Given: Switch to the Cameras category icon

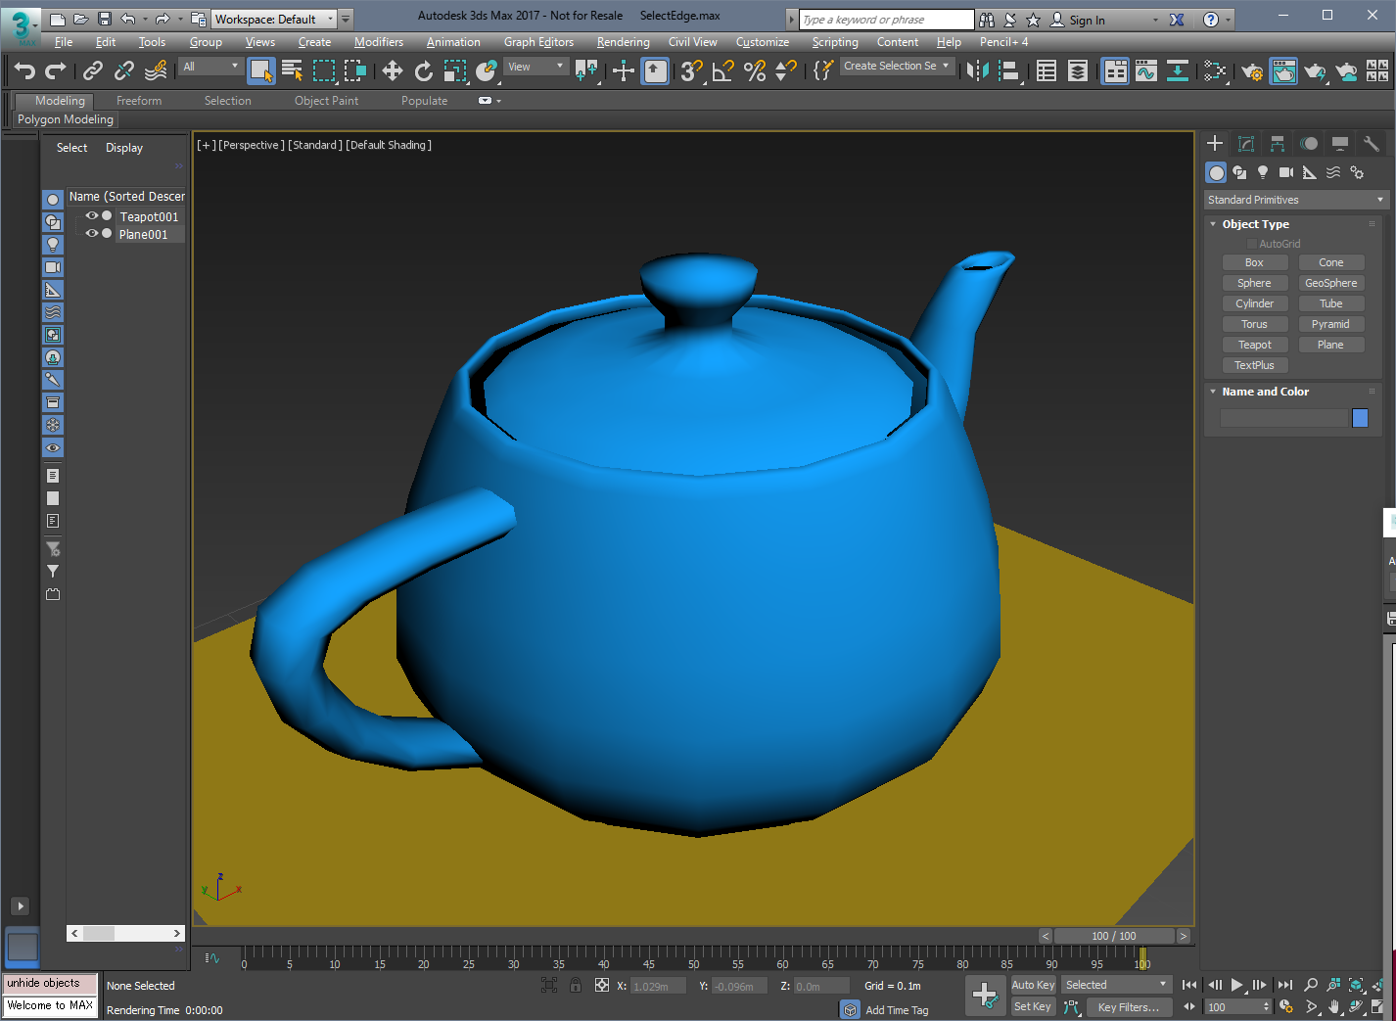Looking at the screenshot, I should tap(1285, 172).
